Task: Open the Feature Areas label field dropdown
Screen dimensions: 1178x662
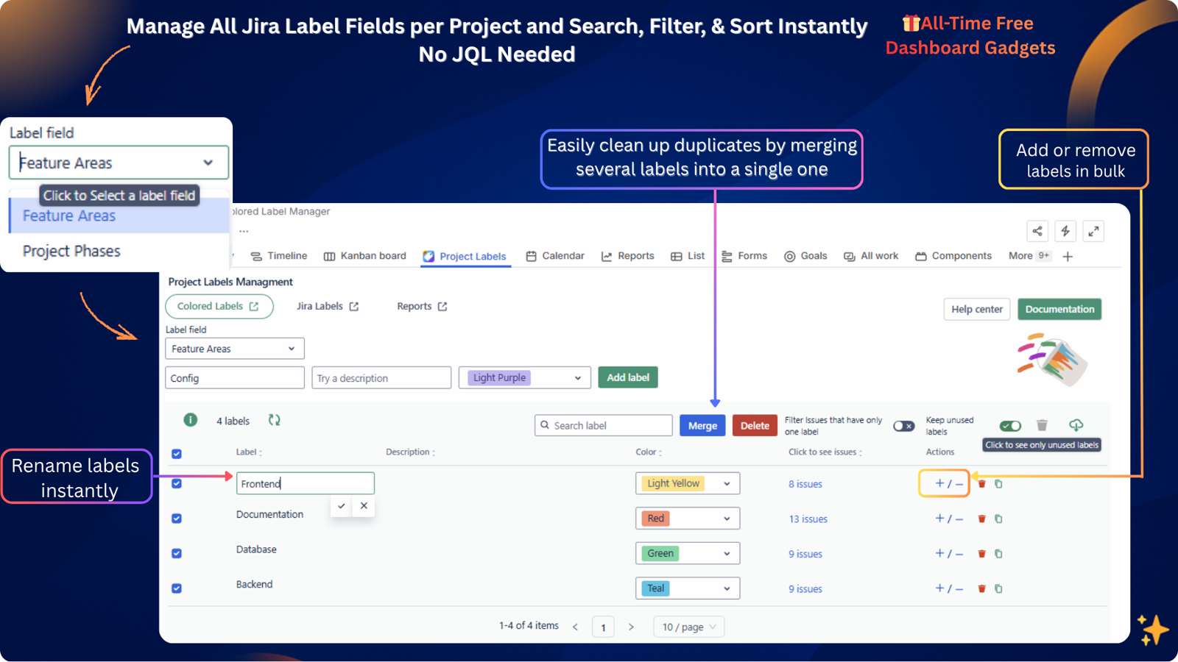Action: pyautogui.click(x=233, y=348)
